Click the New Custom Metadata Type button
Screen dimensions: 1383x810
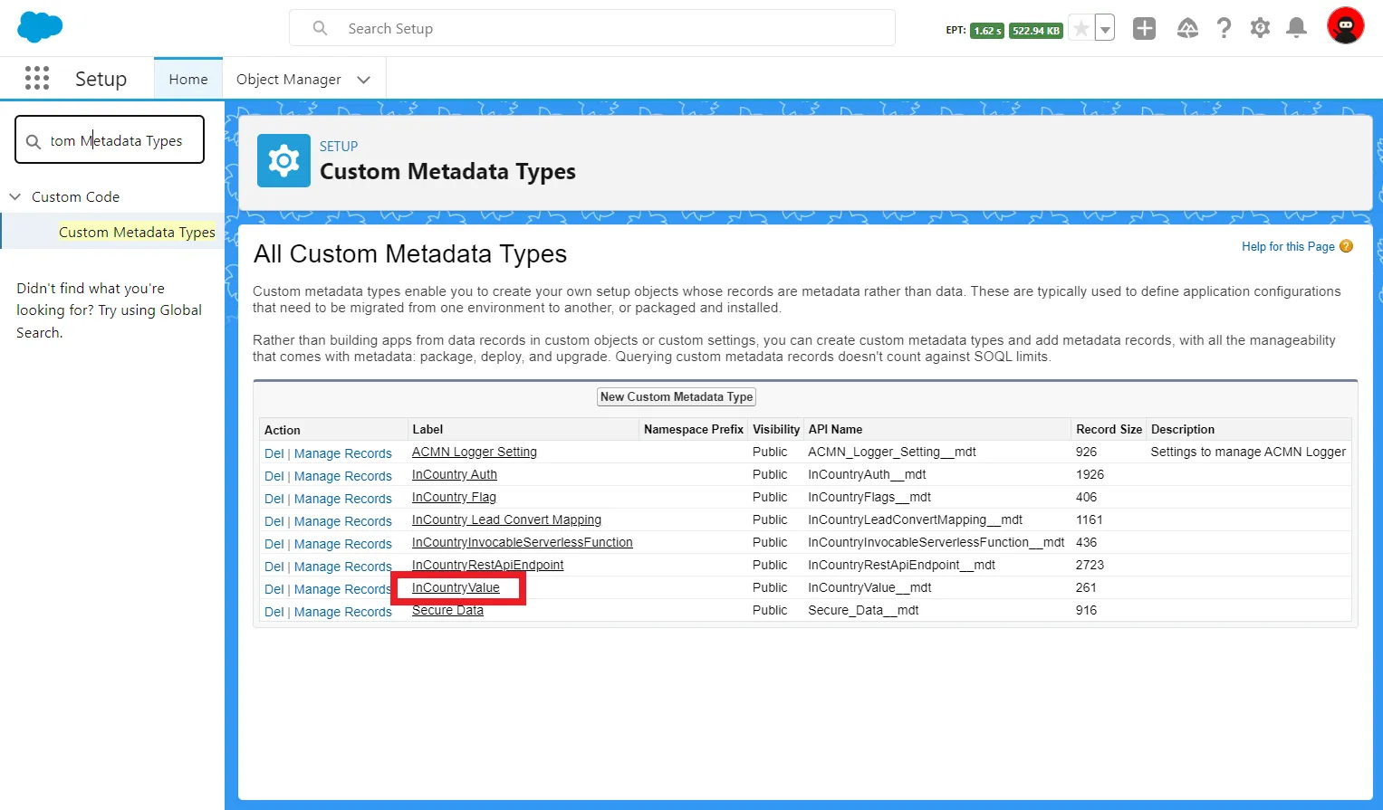click(x=677, y=397)
